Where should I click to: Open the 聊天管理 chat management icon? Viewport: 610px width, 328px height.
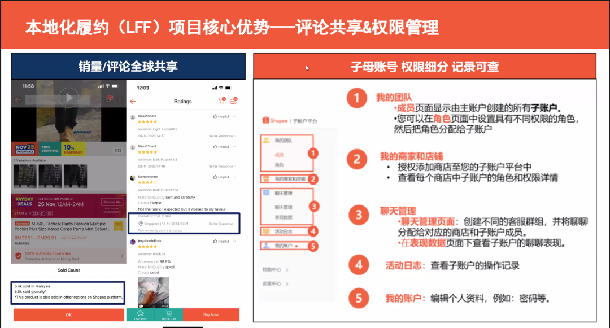click(x=265, y=193)
